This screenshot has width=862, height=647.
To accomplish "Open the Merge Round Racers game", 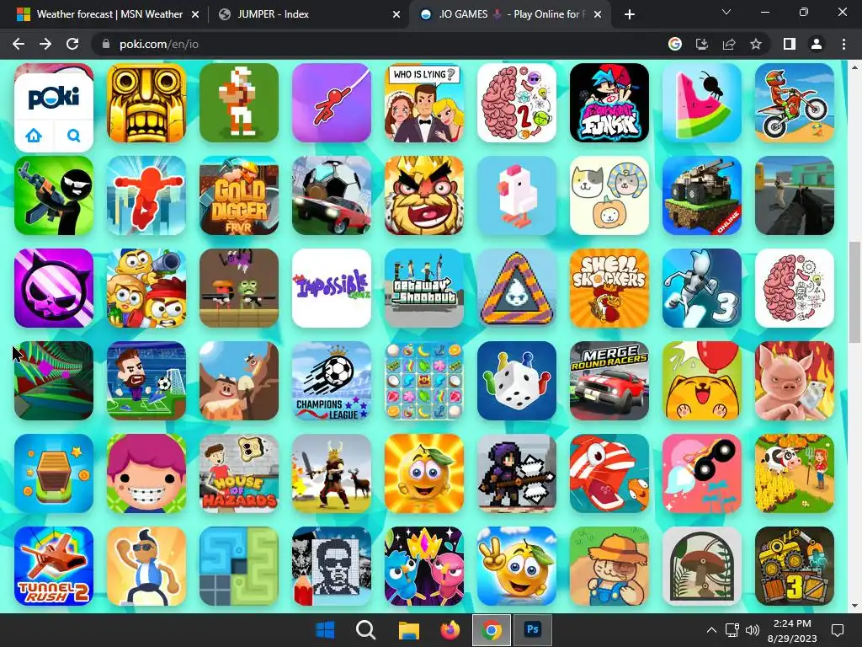I will [x=609, y=381].
